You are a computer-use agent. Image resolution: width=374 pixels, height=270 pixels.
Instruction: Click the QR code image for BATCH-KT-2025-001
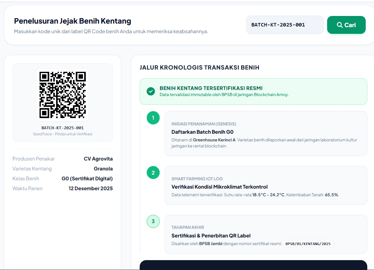tap(62, 95)
